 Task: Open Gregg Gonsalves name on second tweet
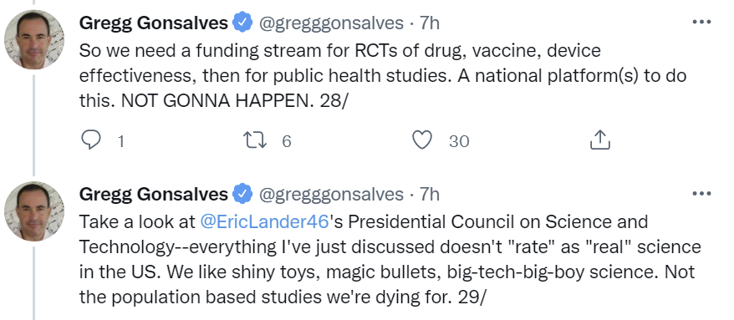click(154, 194)
